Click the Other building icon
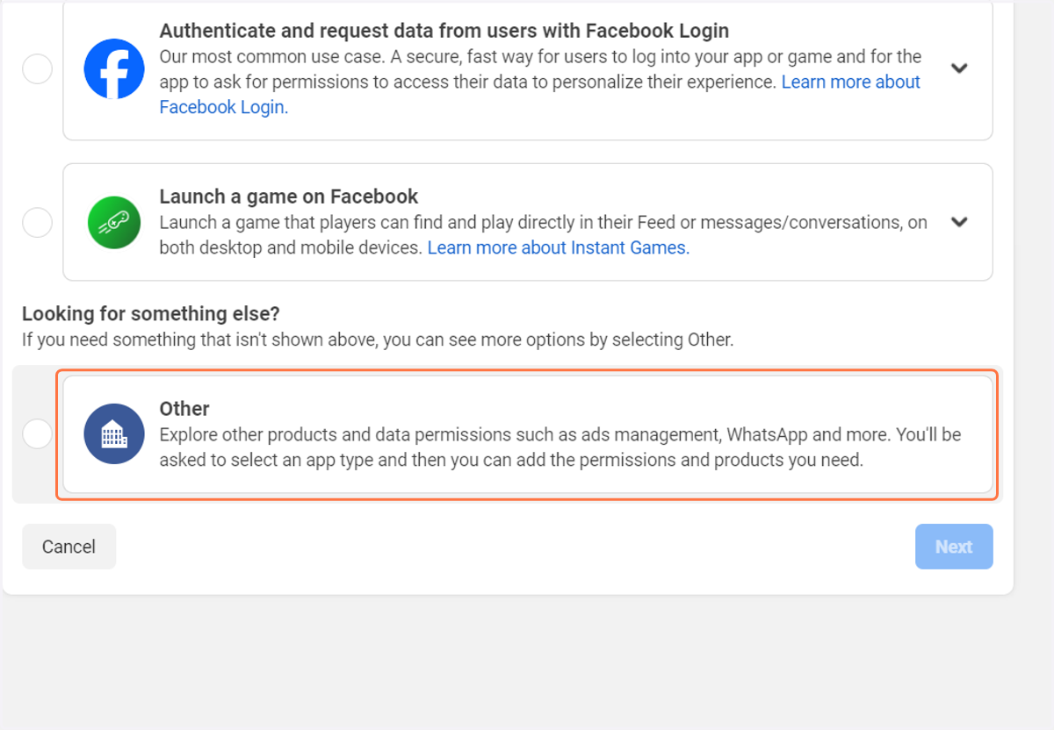1054x730 pixels. point(114,433)
